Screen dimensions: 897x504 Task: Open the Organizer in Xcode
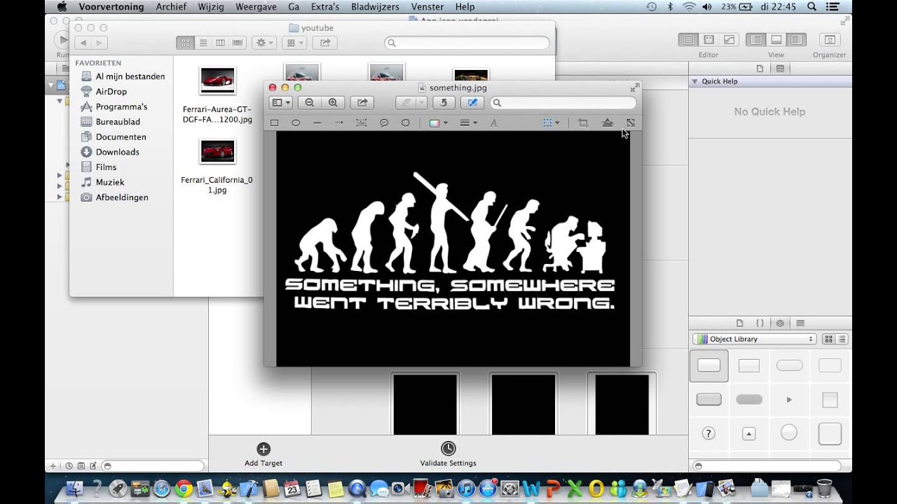point(829,40)
